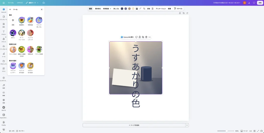
Task: Open the テンプレート sidebar panel
Action: tap(4, 18)
